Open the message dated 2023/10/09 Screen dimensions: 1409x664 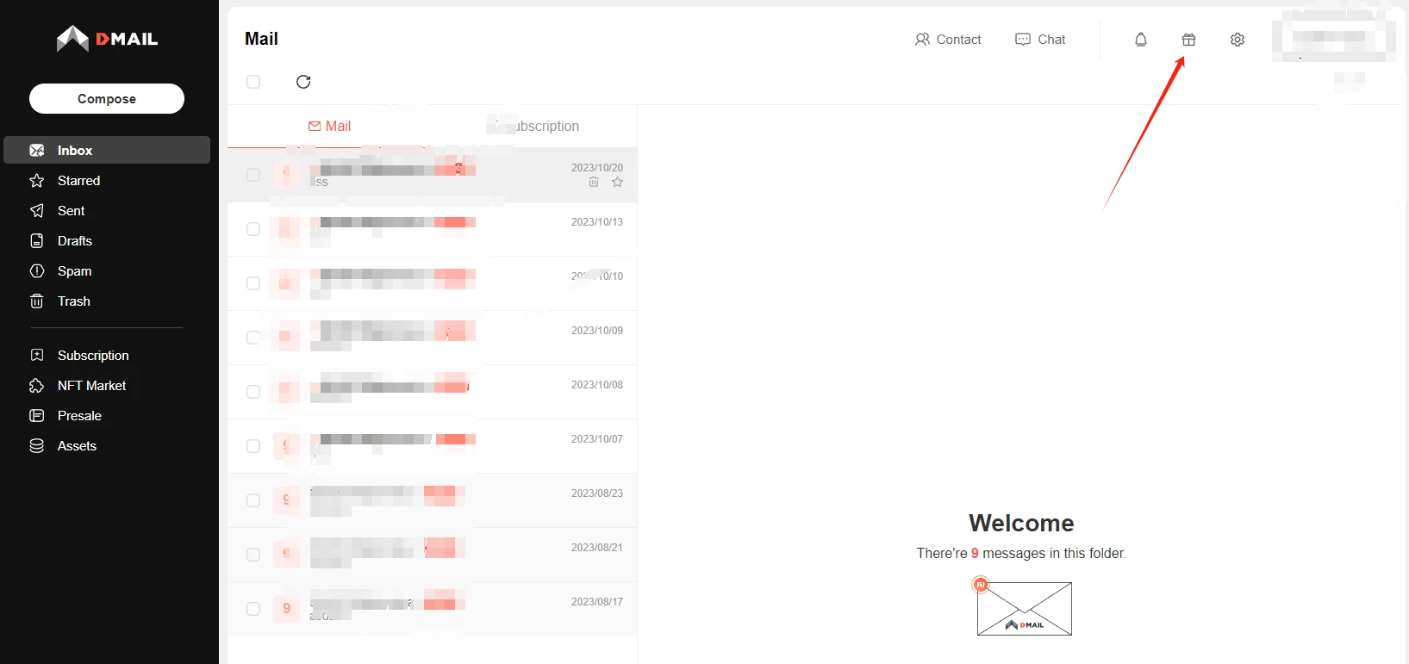coord(431,338)
